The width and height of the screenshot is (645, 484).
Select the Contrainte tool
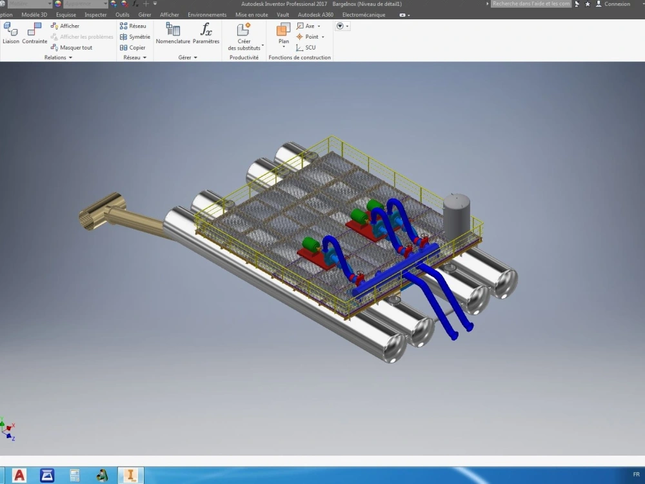click(34, 34)
